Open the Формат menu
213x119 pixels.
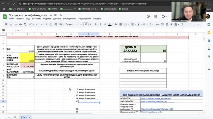[47, 19]
